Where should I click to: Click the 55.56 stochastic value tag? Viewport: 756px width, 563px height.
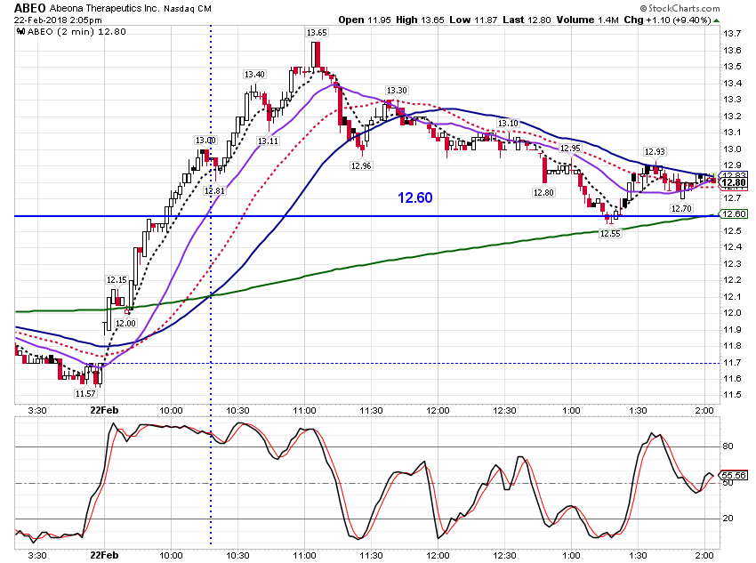(x=734, y=475)
